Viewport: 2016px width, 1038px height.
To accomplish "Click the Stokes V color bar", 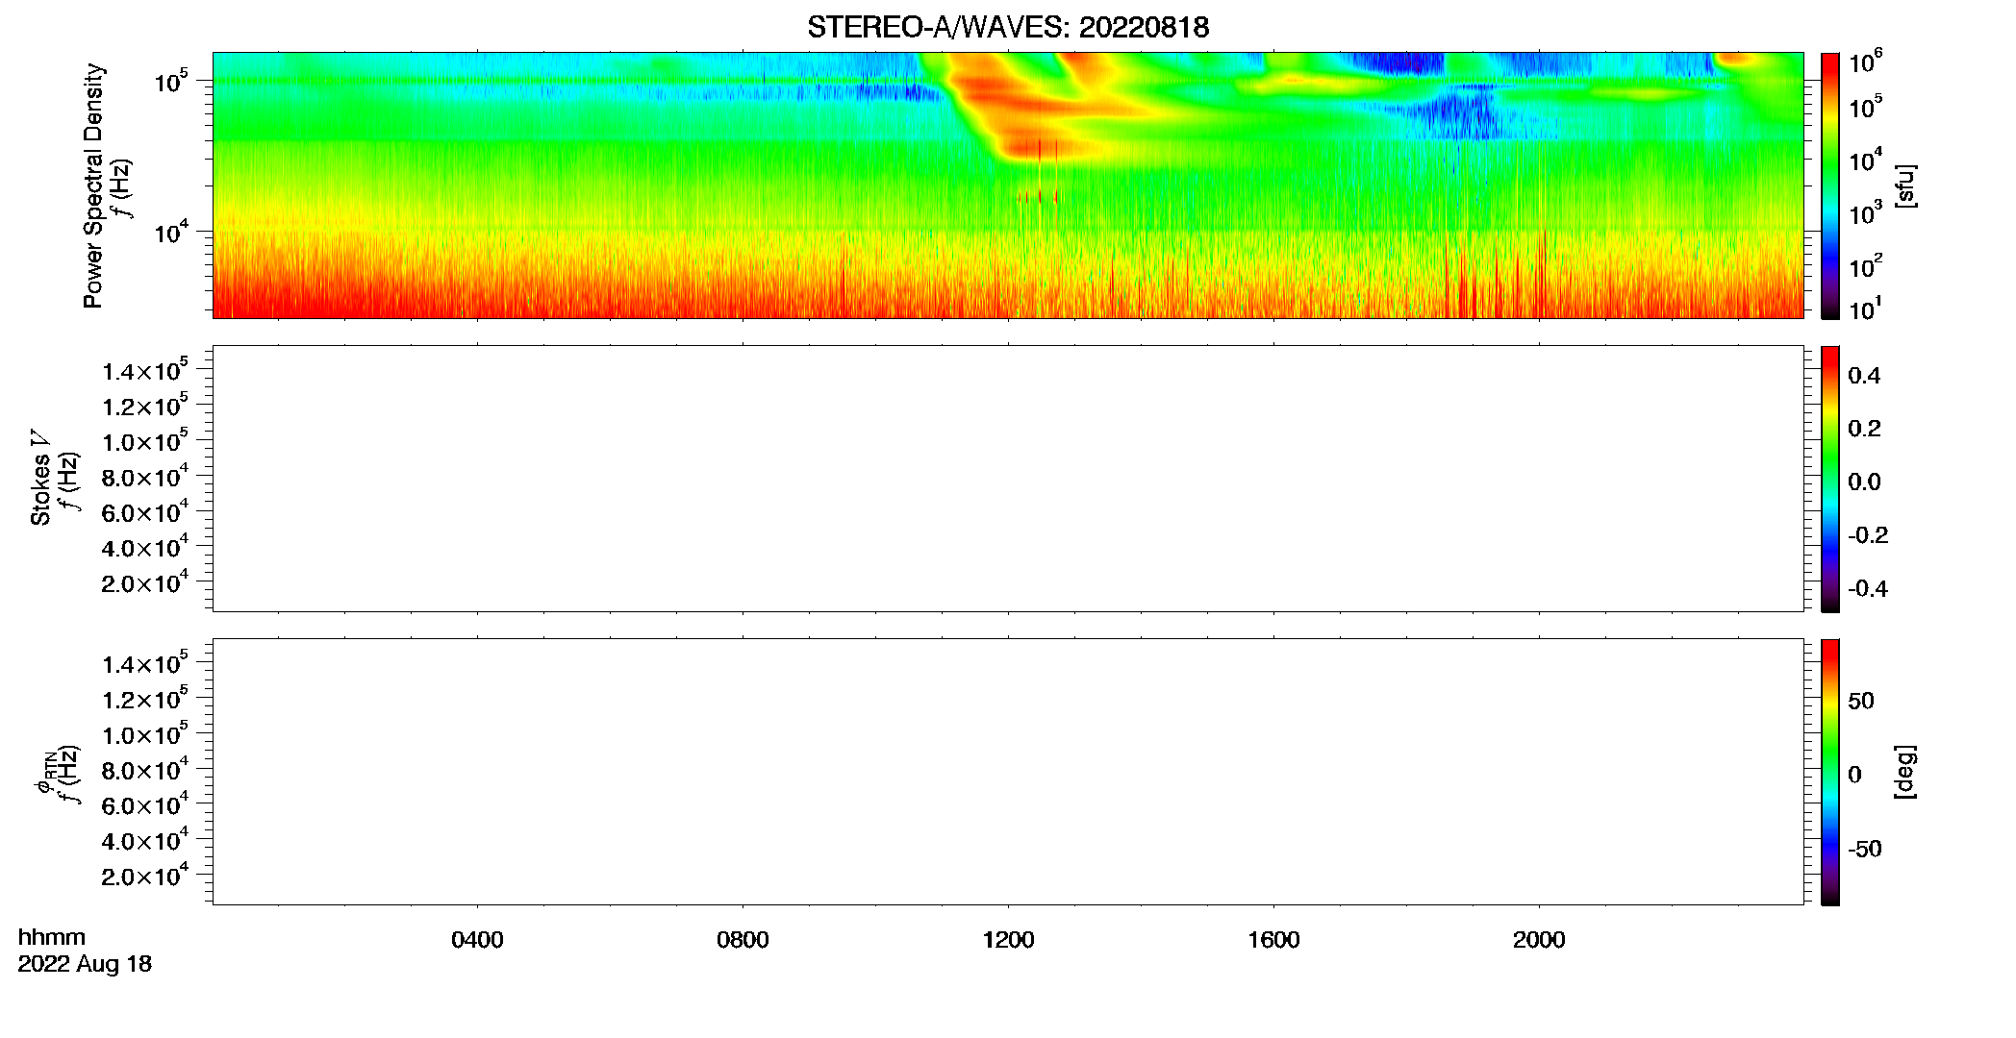I will click(x=1829, y=479).
